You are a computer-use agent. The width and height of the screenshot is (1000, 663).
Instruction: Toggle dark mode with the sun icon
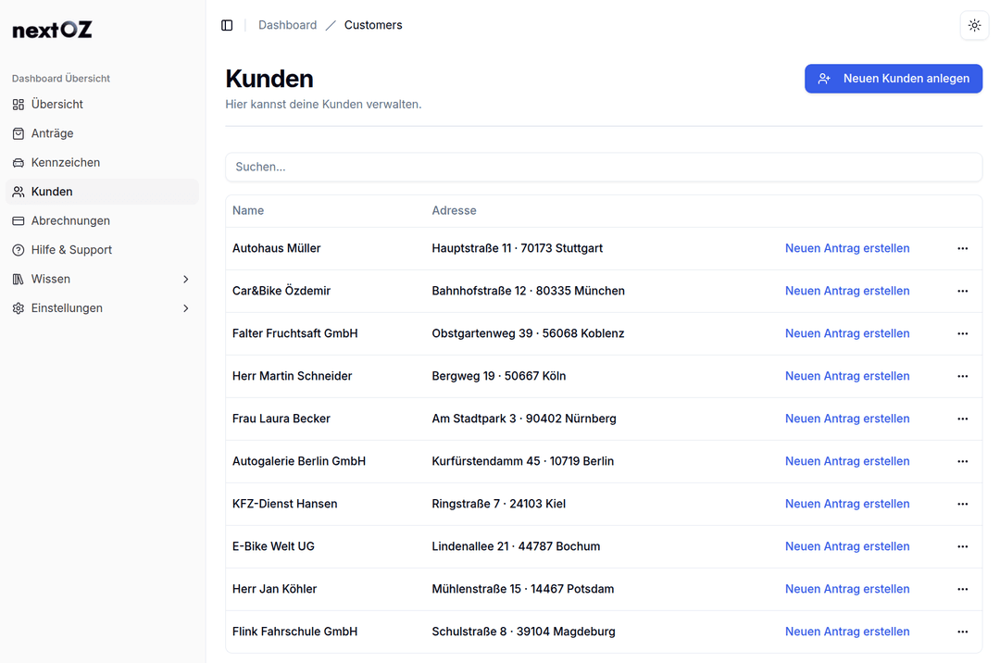974,25
